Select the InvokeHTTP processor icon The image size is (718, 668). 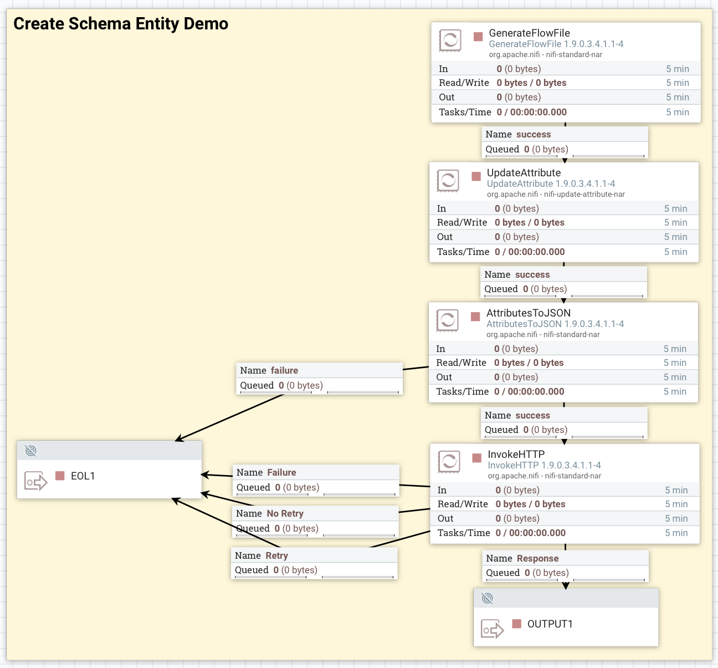[449, 462]
